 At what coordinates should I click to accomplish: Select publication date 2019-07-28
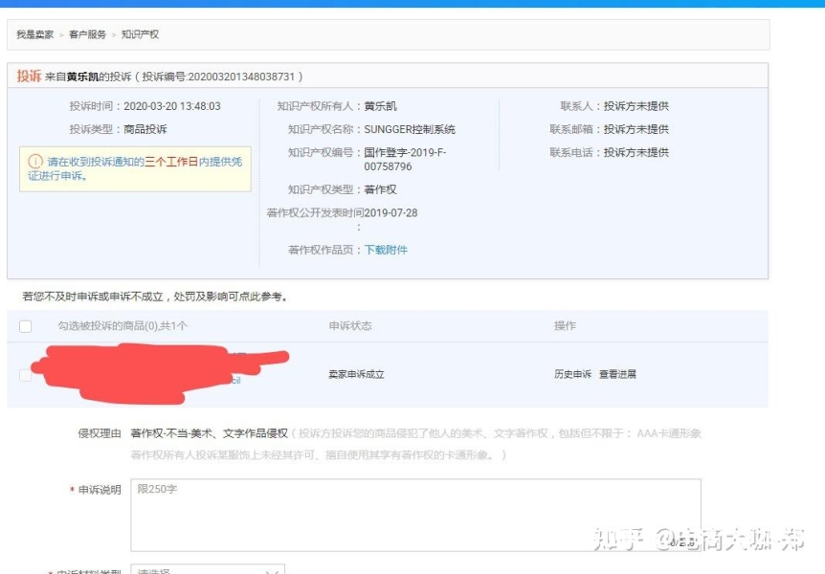pyautogui.click(x=390, y=213)
